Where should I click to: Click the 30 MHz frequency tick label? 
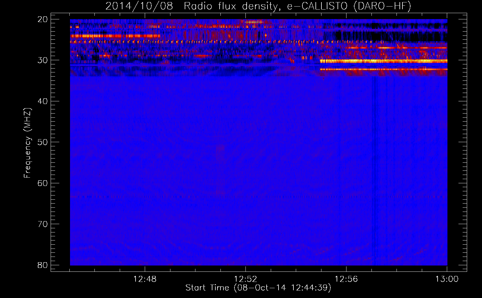tap(43, 60)
